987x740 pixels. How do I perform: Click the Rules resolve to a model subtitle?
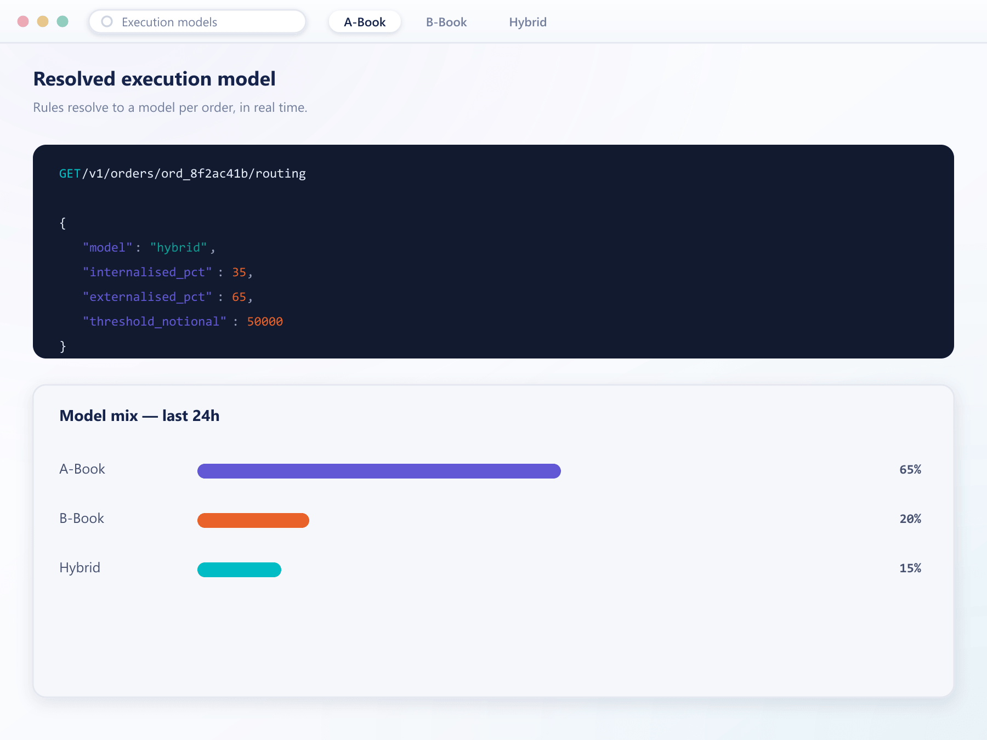pos(170,108)
